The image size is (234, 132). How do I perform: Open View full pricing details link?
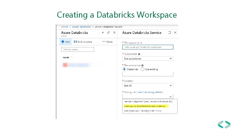[150, 92]
